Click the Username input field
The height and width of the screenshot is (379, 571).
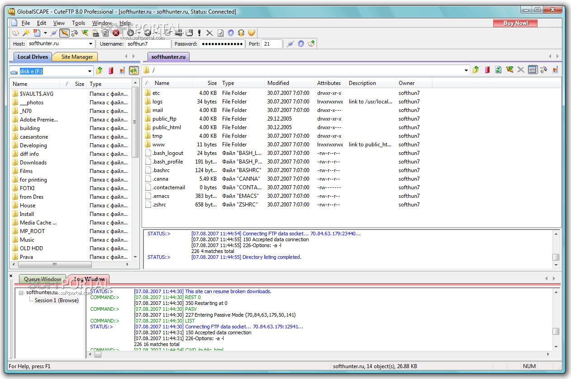click(x=148, y=44)
